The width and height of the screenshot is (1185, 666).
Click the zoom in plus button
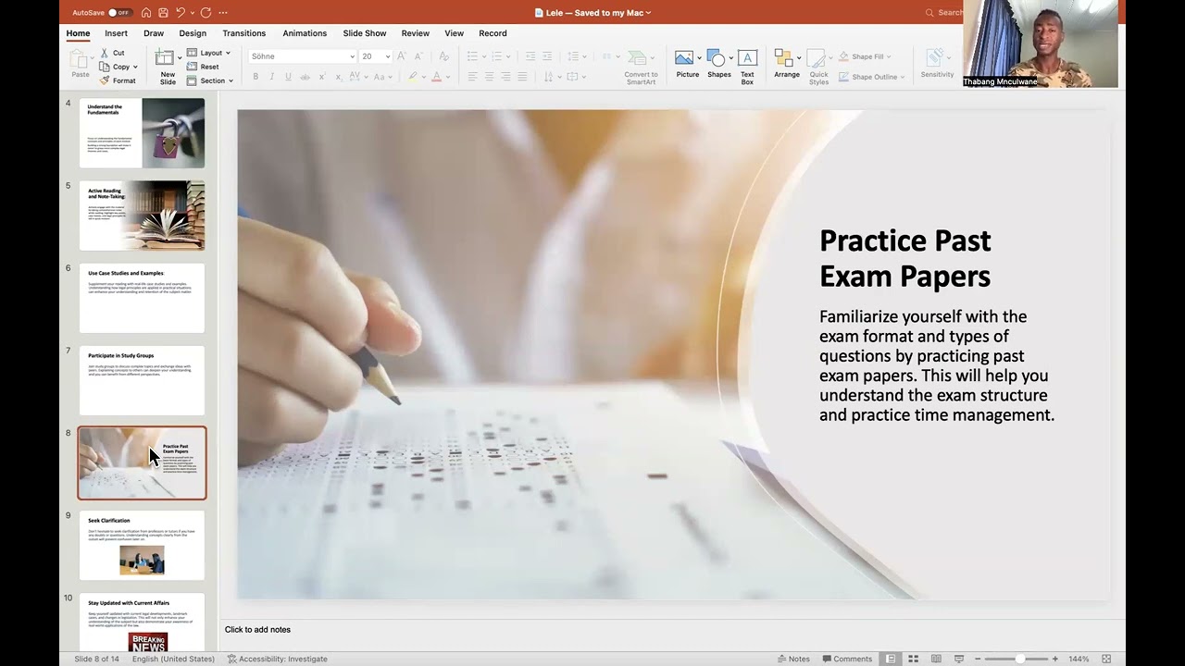point(1054,659)
